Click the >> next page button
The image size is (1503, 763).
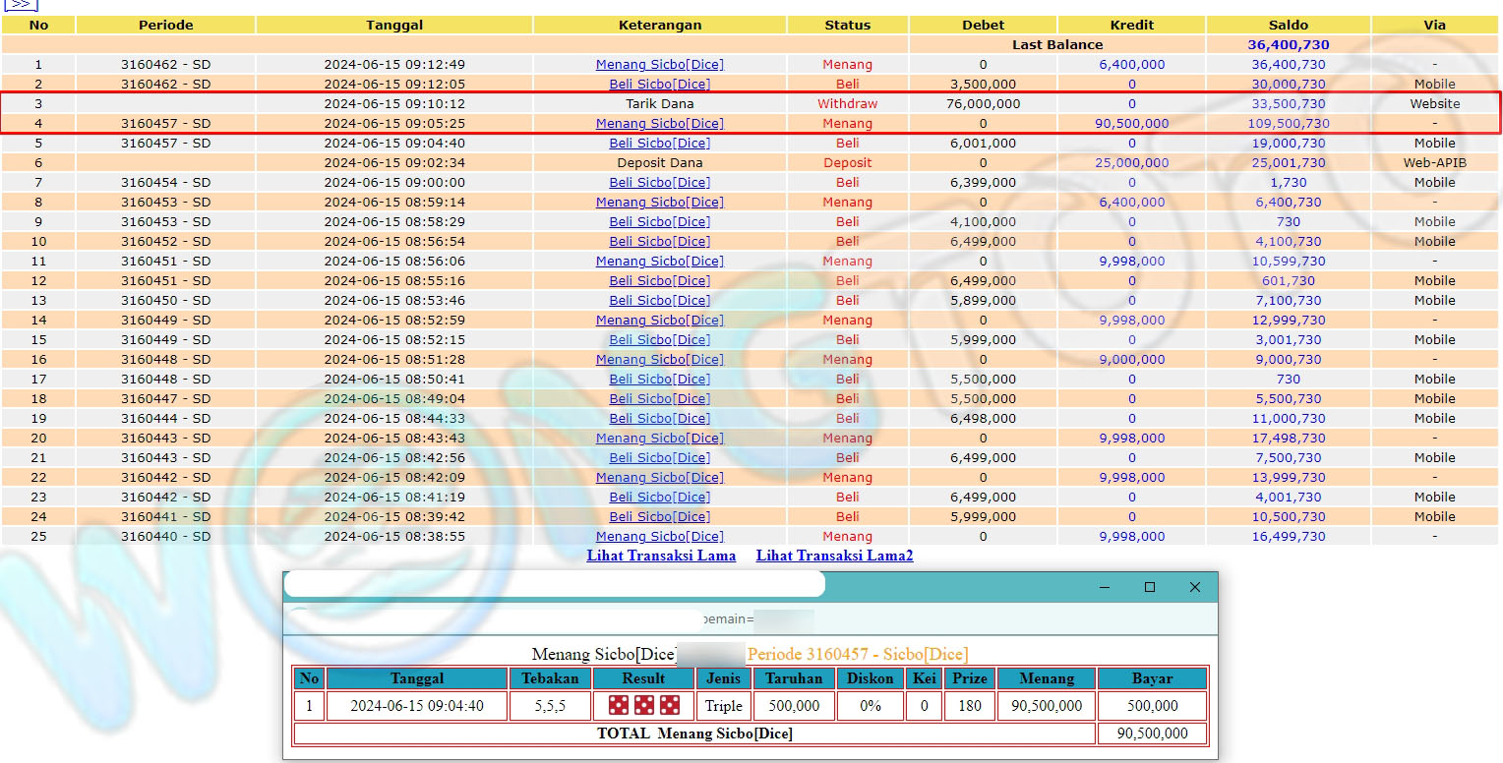(20, 4)
